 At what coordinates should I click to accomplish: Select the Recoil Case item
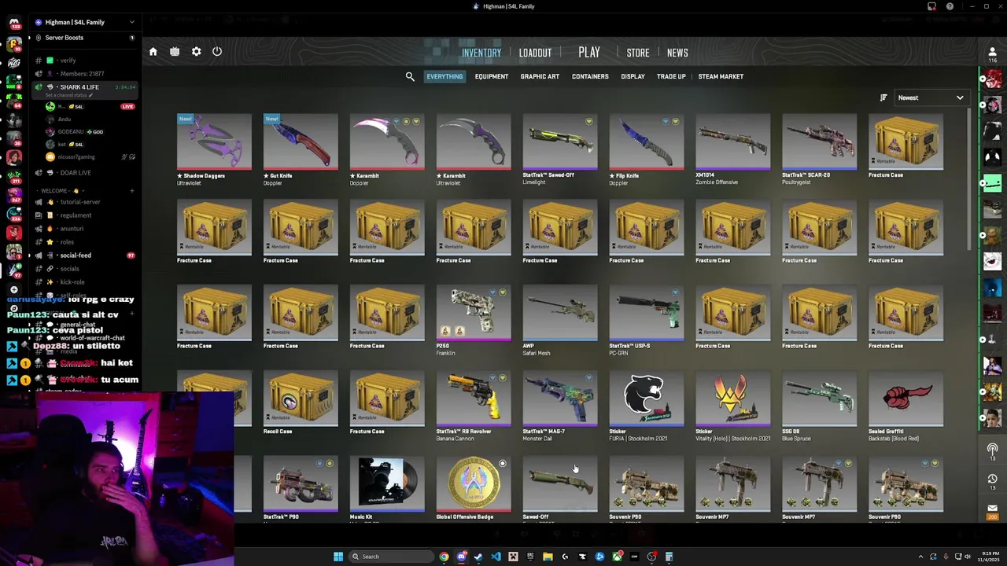point(301,403)
